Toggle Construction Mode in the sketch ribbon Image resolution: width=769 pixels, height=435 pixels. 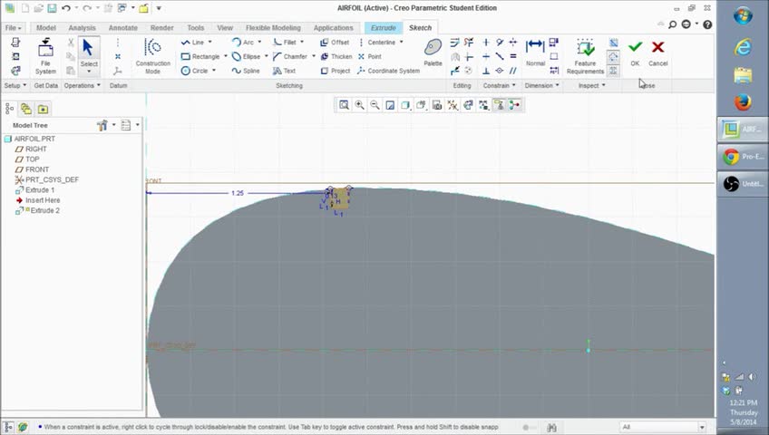(152, 55)
